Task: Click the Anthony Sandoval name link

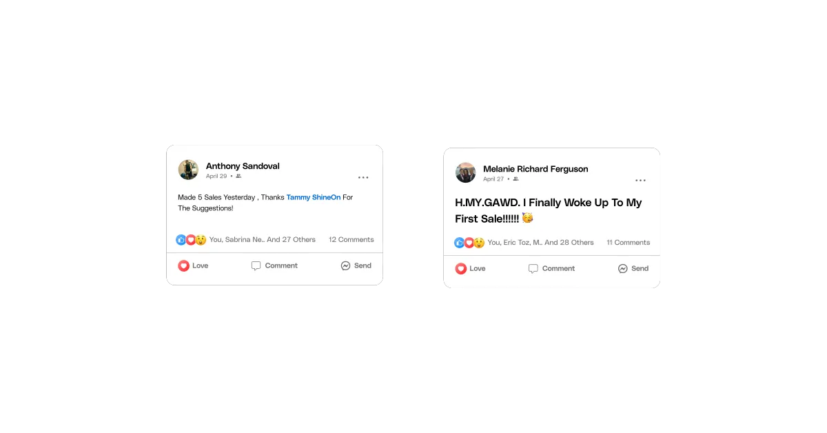Action: (243, 166)
